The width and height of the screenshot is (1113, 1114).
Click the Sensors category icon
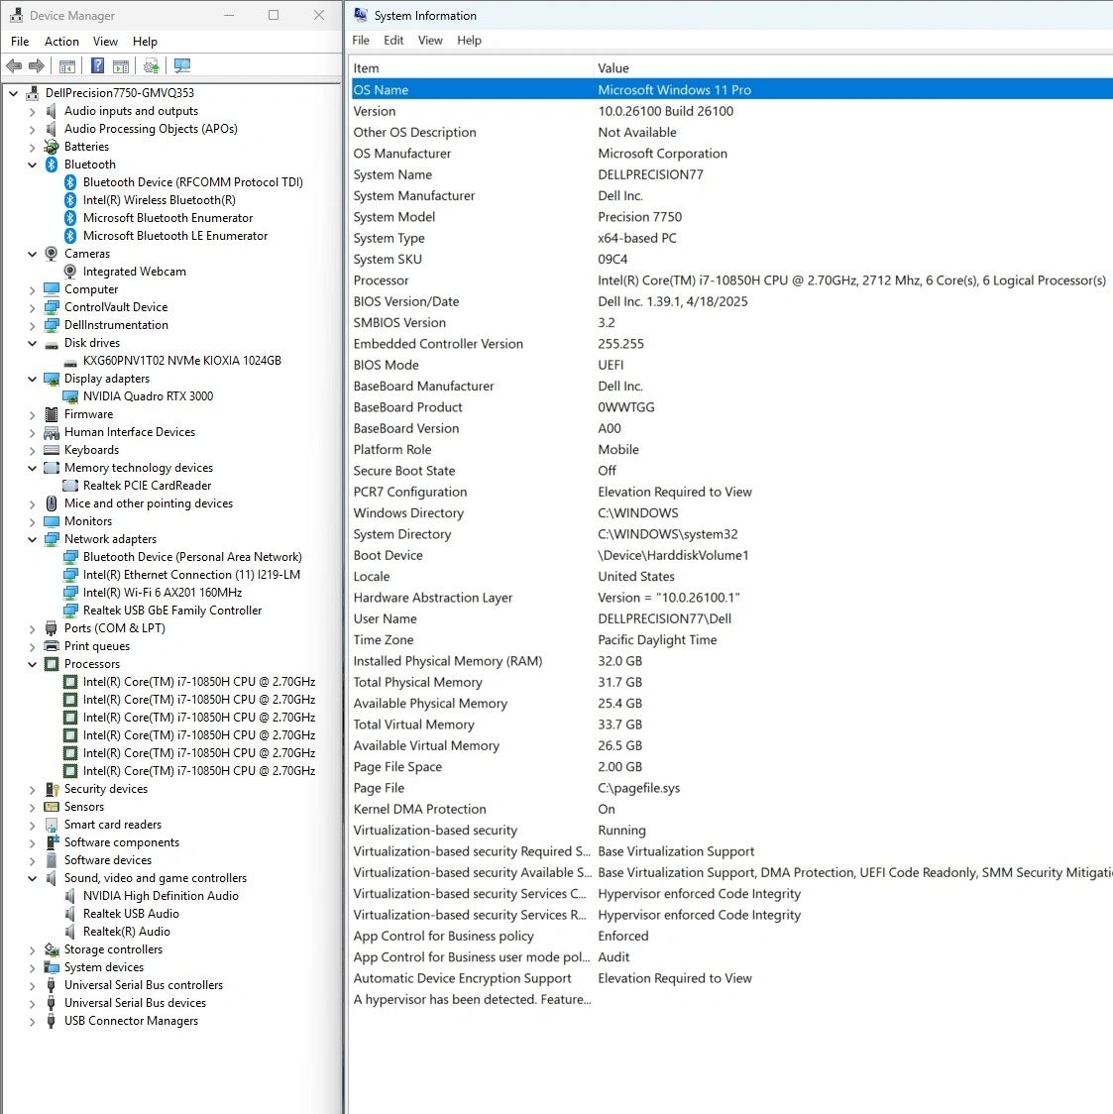click(52, 807)
